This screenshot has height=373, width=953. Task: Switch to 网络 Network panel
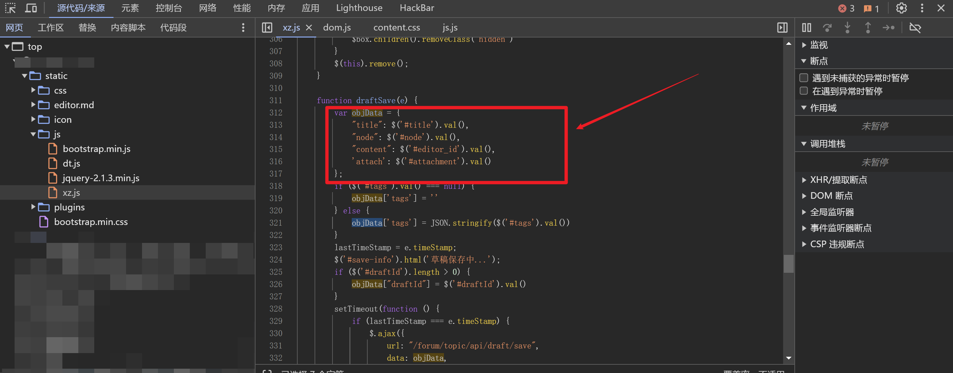pos(207,8)
